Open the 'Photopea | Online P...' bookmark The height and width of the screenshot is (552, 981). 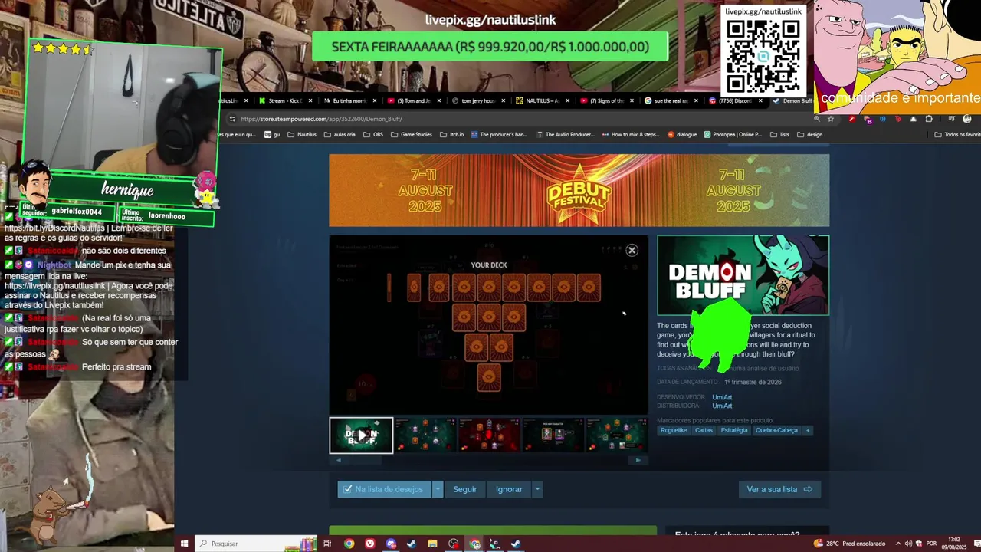point(733,134)
